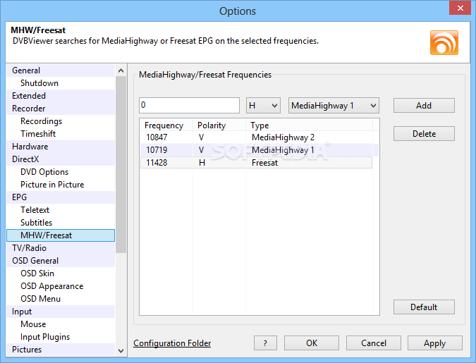Click the sidebar scroll up arrow
Screen dimensions: 476x363
[x=121, y=70]
